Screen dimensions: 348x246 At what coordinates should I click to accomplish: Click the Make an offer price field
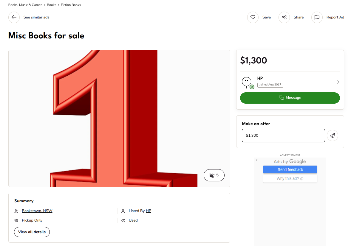pyautogui.click(x=283, y=136)
